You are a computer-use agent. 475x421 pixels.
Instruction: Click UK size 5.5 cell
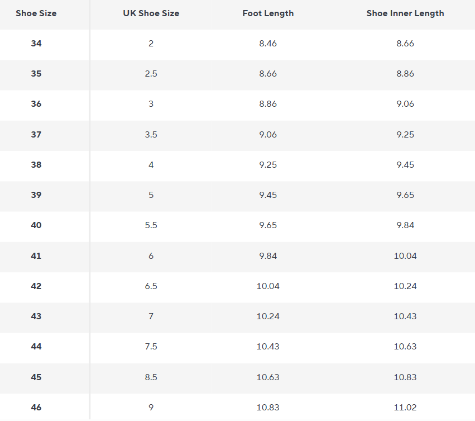coord(151,225)
